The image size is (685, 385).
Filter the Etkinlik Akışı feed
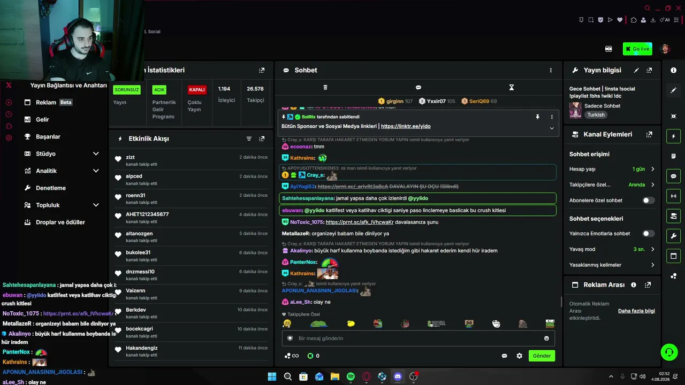[x=249, y=138]
